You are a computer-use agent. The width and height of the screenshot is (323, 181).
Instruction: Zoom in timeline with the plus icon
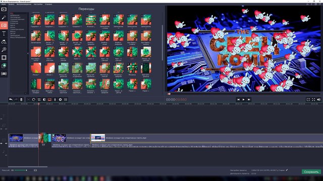click(35, 170)
